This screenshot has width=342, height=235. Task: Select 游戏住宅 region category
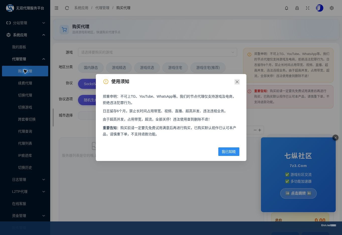pyautogui.click(x=175, y=68)
